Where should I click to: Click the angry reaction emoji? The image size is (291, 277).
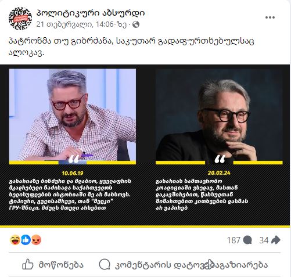[36, 240]
